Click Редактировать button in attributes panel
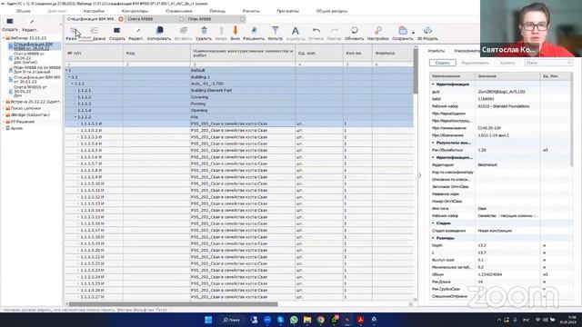This screenshot has height=327, width=582. click(475, 63)
